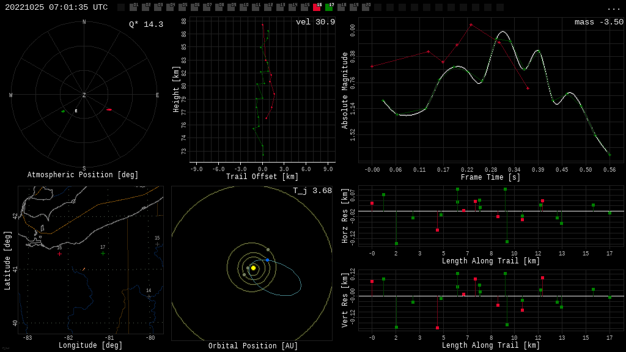Click station 14 indicator box
Screen dimensions: 626x352
[292, 7]
